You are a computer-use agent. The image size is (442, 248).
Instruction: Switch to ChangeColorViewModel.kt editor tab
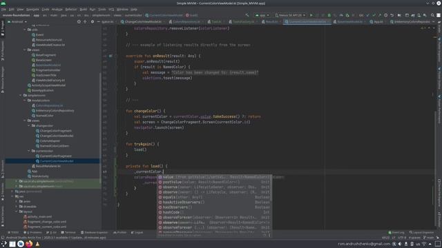pyautogui.click(x=143, y=21)
